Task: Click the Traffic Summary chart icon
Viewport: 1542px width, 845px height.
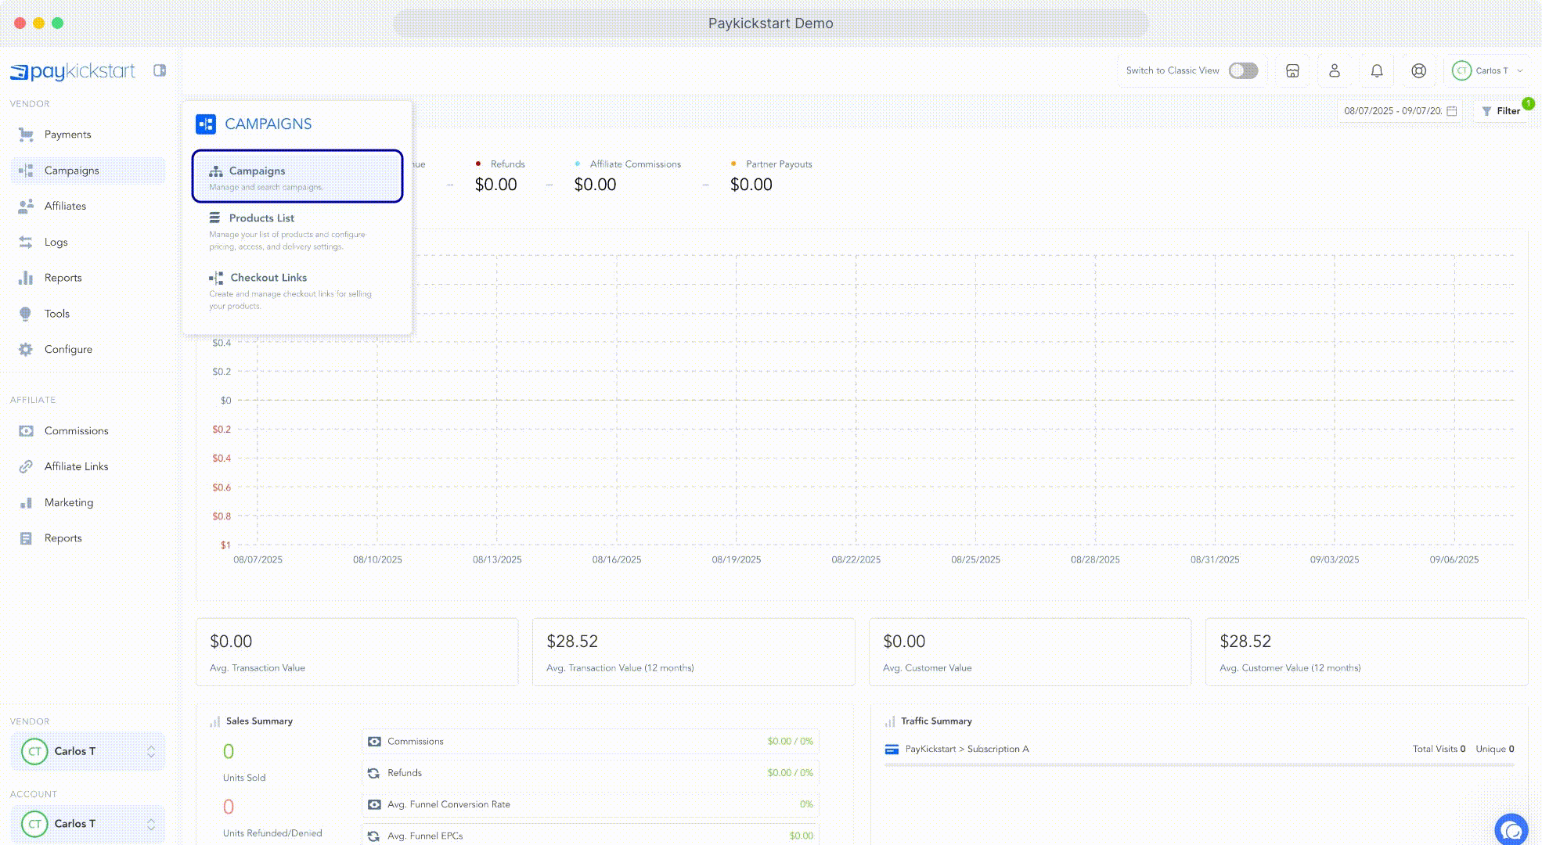Action: [889, 721]
